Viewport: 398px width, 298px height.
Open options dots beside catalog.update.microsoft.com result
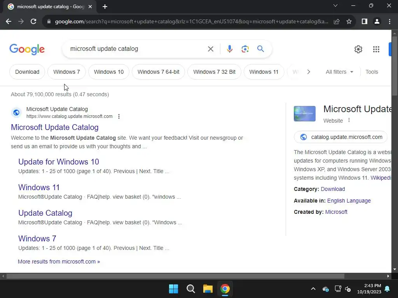[x=119, y=116]
